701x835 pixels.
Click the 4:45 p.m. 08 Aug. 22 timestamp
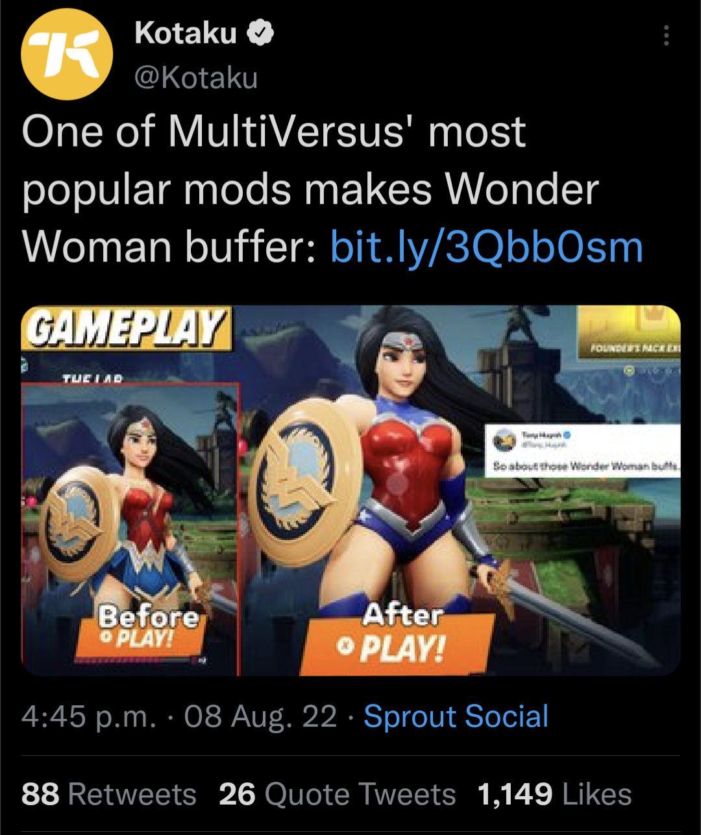(x=179, y=716)
